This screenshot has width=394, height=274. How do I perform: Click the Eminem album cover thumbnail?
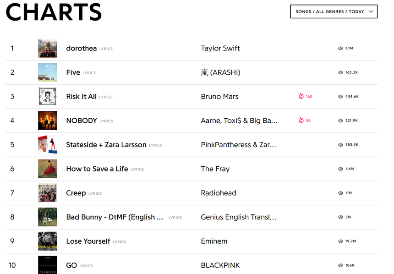(48, 241)
